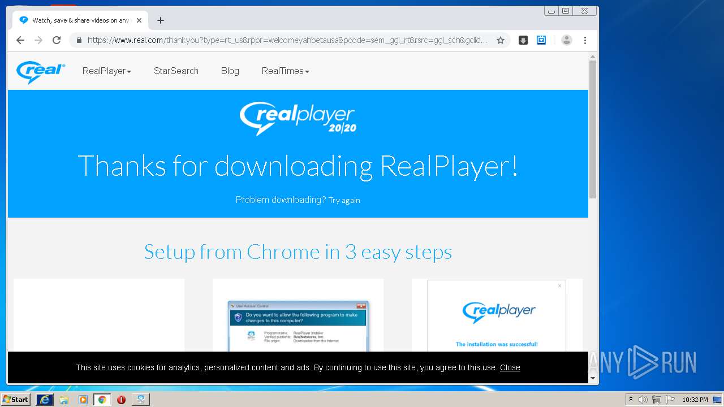This screenshot has width=724, height=407.
Task: Click 'Setup from Chrome in 3 easy steps' heading
Action: 298,252
